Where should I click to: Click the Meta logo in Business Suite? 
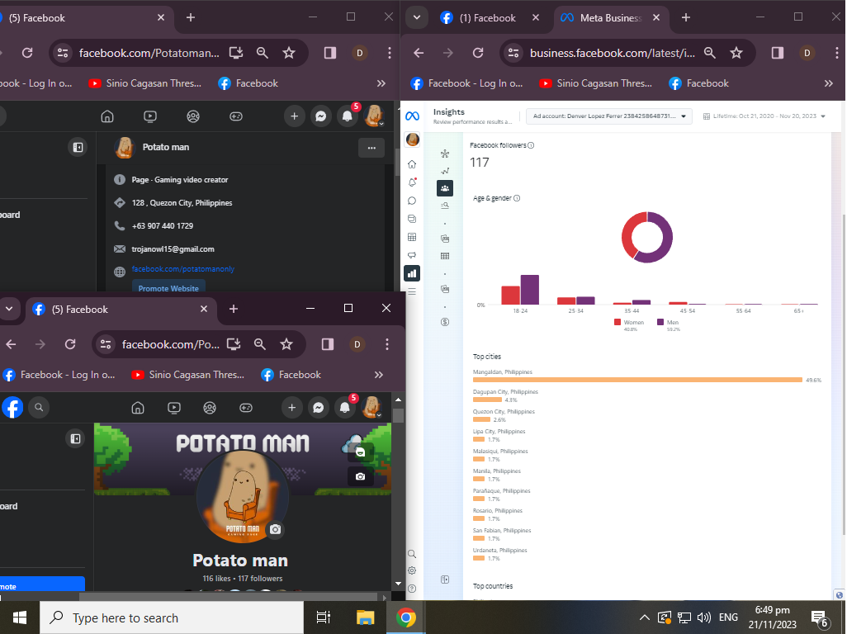tap(412, 116)
